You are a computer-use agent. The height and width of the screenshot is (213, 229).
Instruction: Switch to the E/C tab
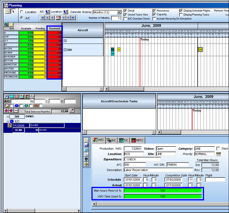coord(111,140)
